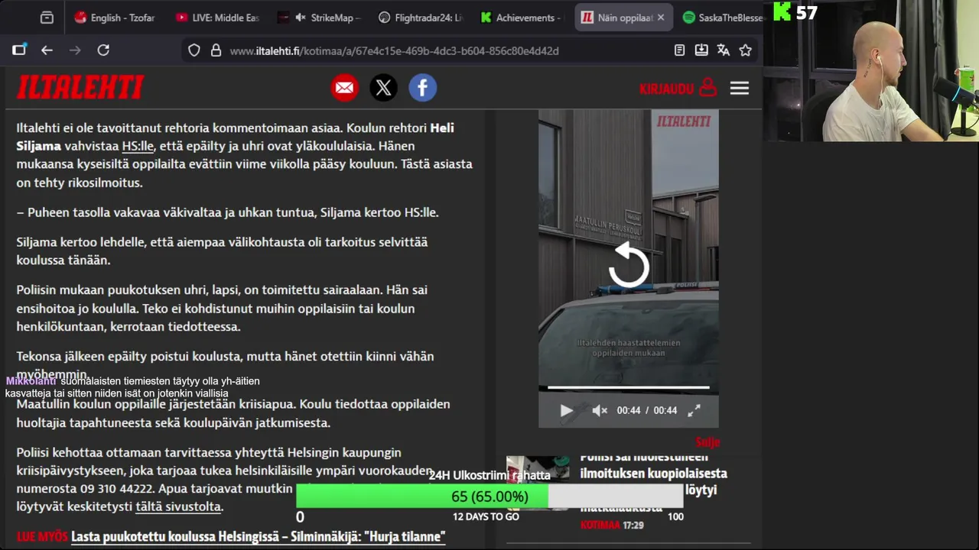Click the 00:44 / 00:44 video time display
This screenshot has height=550, width=979.
click(x=646, y=410)
